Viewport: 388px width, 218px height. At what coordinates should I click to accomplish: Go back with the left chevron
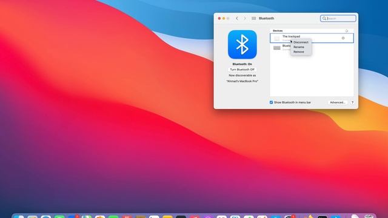pos(237,18)
